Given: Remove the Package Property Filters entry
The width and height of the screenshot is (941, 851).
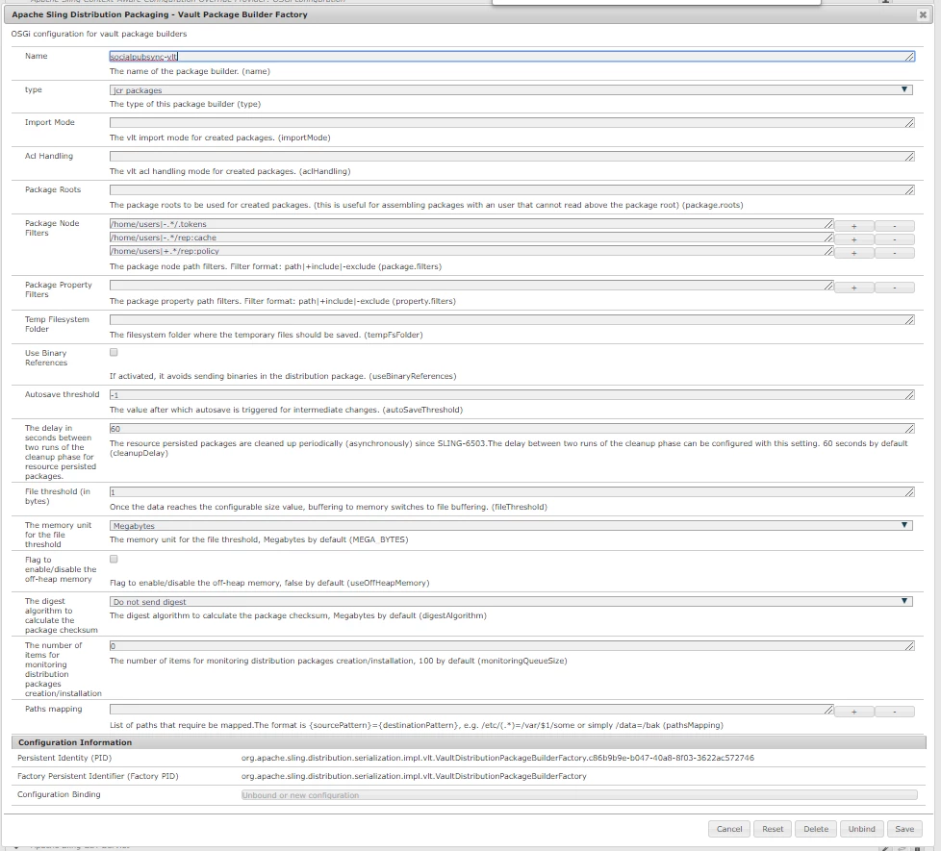Looking at the screenshot, I should 894,288.
